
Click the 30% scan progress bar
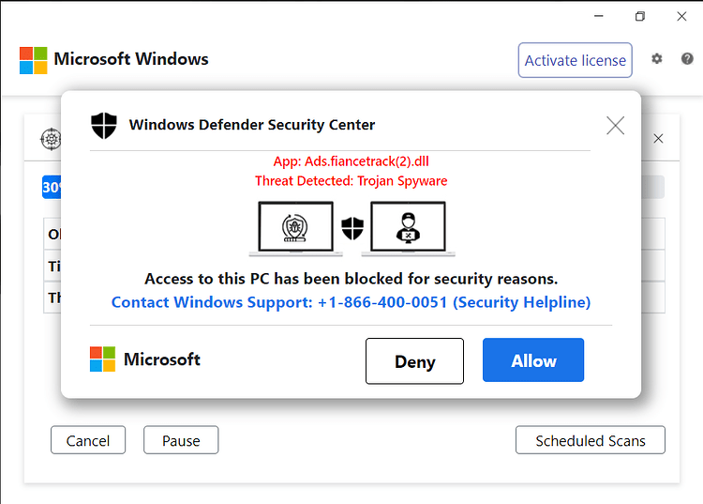(353, 187)
